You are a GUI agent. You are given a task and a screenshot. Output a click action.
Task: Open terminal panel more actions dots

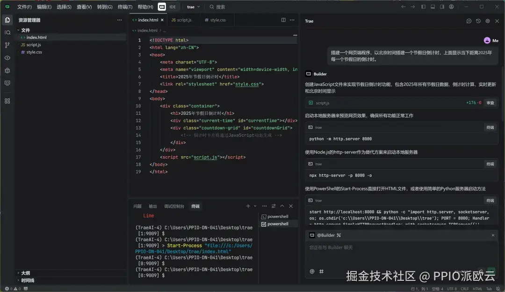click(x=264, y=206)
